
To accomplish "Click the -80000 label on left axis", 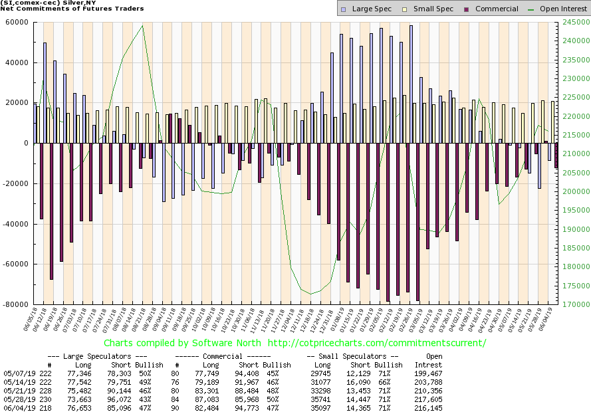I will point(14,304).
